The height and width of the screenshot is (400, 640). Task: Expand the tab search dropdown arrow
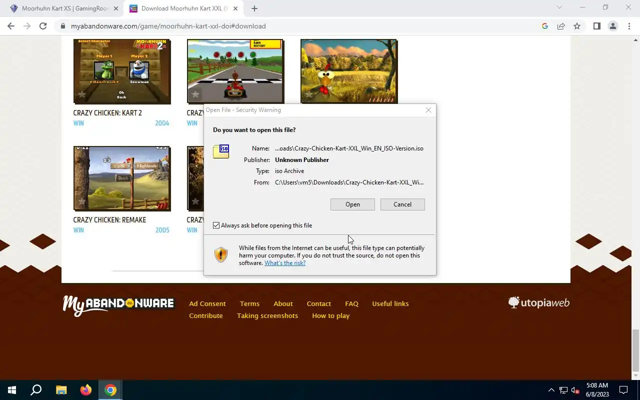[x=559, y=7]
